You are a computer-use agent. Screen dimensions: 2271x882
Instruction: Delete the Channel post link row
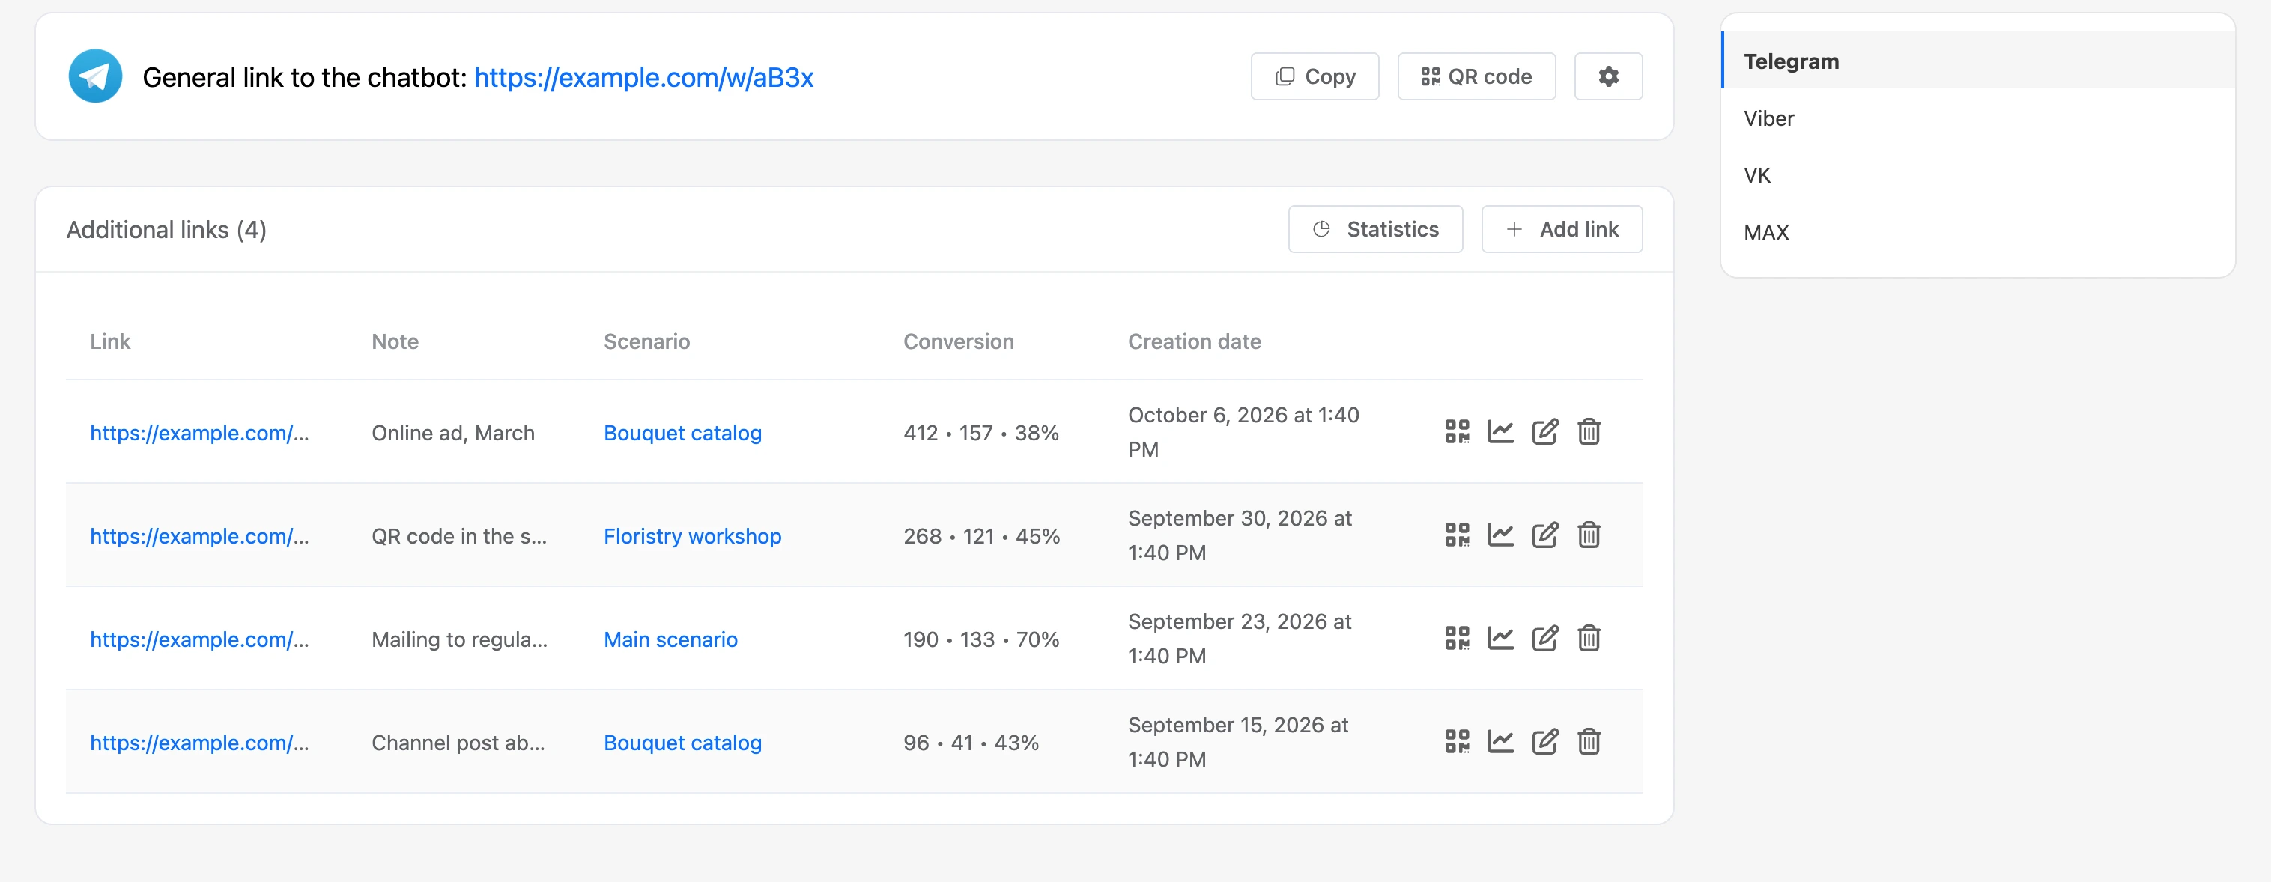coord(1589,742)
